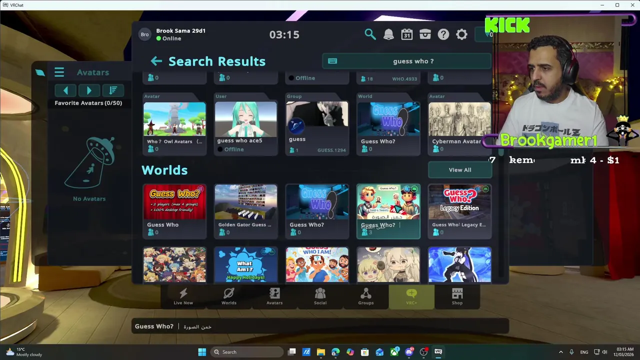Click the 'guess who ?' search field
640x360 pixels.
point(407,61)
